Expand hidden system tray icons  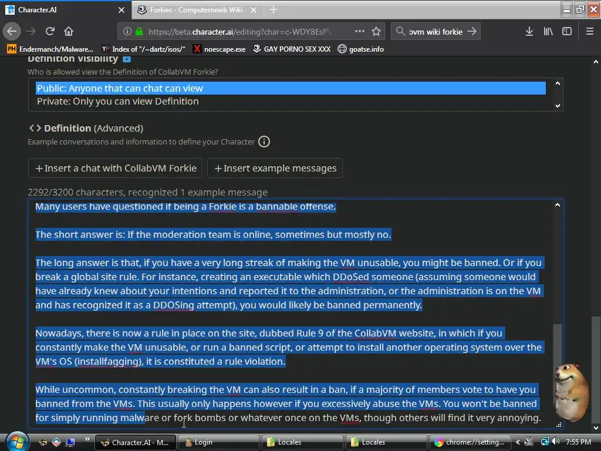click(x=518, y=442)
